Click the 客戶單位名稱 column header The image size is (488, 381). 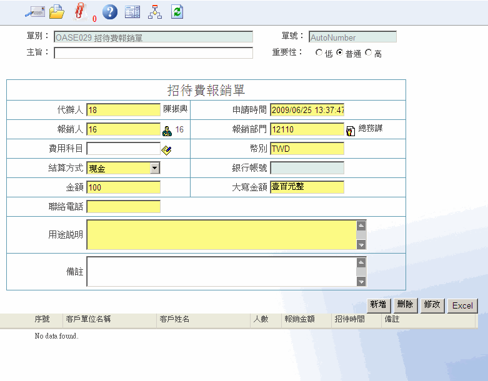coord(88,319)
